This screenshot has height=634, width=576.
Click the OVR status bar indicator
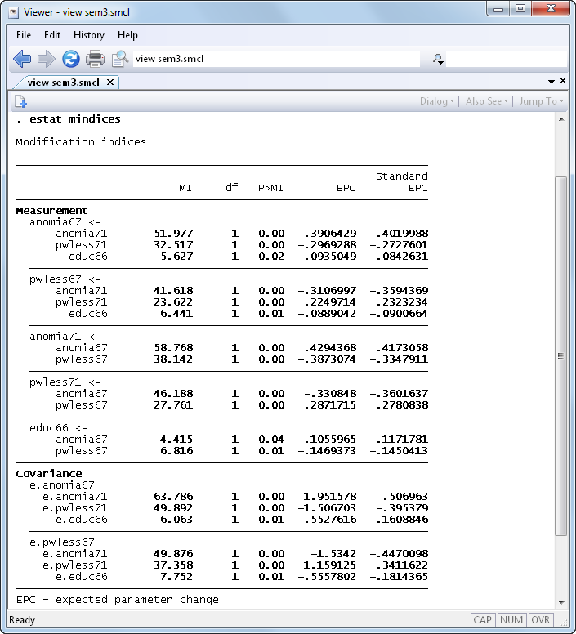[540, 620]
